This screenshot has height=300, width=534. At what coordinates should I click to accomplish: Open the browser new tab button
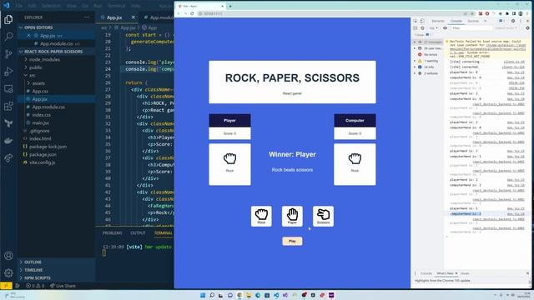[230, 6]
